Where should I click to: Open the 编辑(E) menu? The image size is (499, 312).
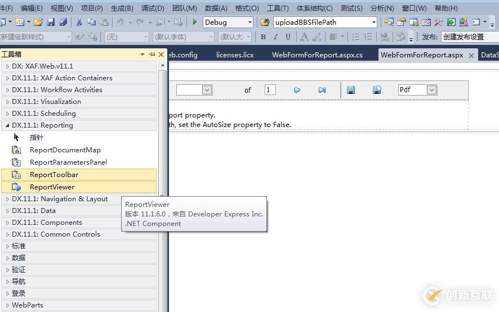coord(31,8)
